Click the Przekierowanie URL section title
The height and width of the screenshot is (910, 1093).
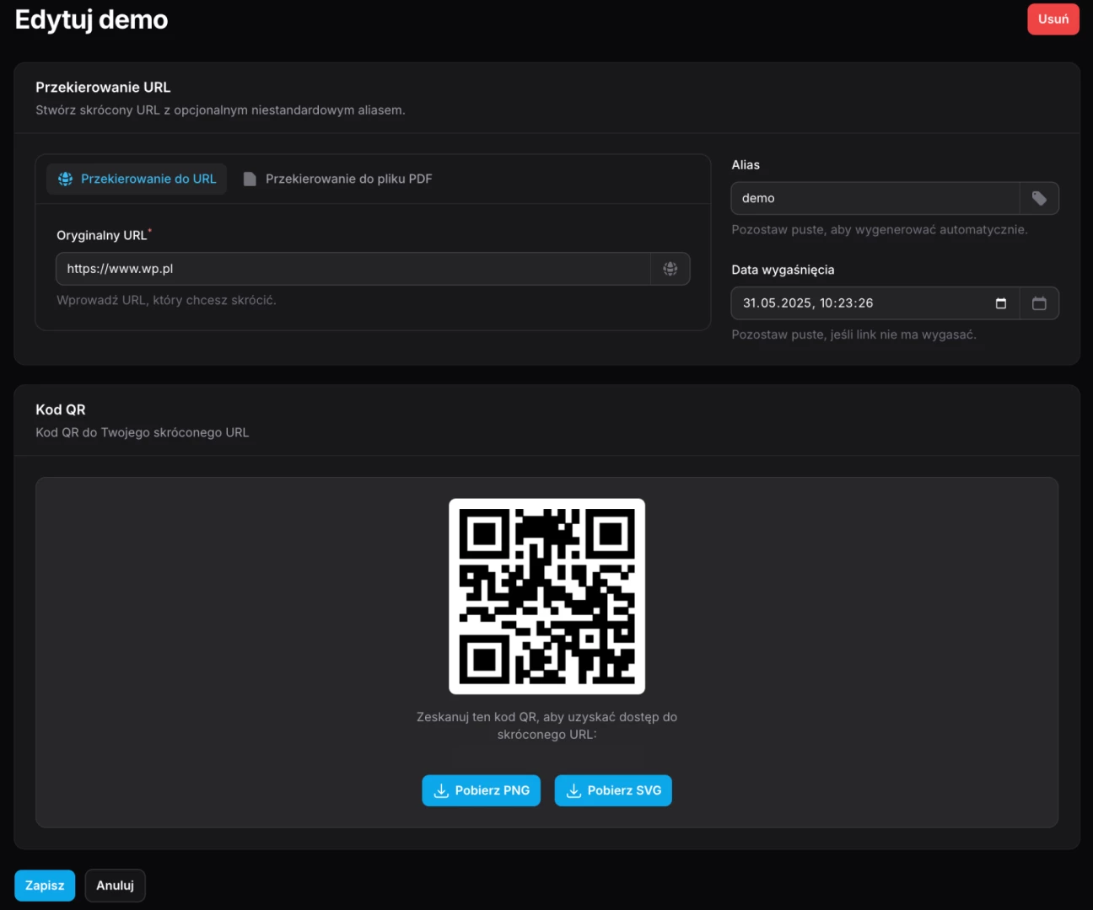(x=103, y=87)
